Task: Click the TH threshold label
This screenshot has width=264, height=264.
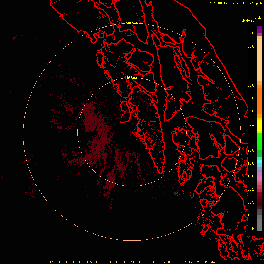Action: (x=252, y=229)
